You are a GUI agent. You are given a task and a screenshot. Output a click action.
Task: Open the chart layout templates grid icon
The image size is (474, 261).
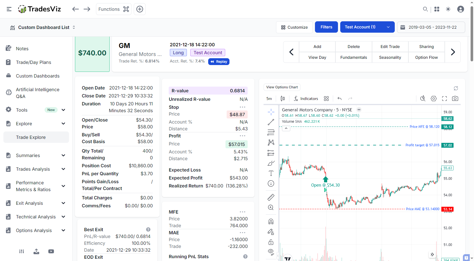[x=326, y=99]
